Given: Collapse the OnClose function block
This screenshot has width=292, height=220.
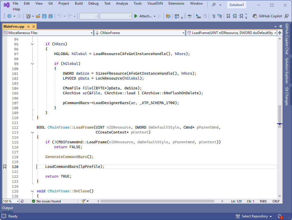Looking at the screenshot, I should [x=33, y=191].
